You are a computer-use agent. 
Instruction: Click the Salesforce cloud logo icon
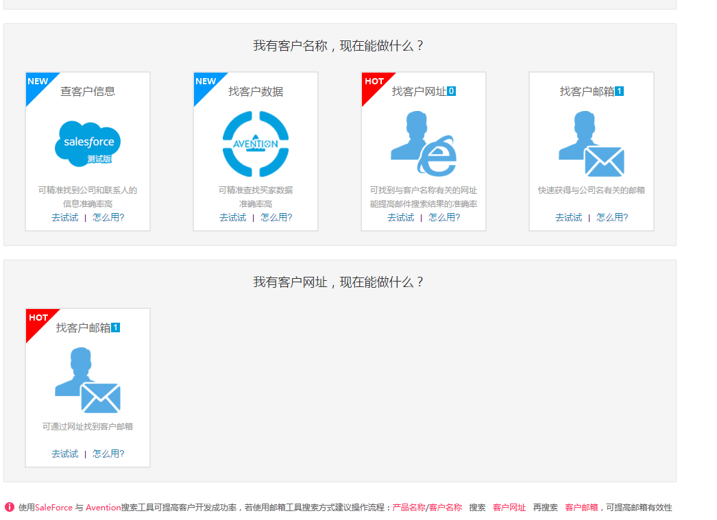coord(88,143)
